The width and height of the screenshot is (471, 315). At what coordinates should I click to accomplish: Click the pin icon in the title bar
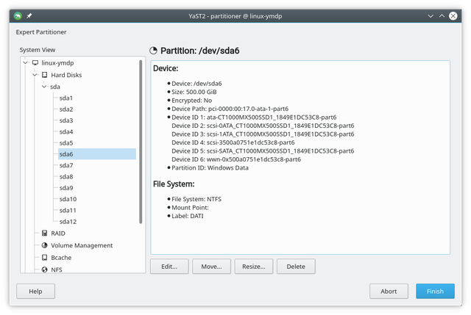[29, 16]
